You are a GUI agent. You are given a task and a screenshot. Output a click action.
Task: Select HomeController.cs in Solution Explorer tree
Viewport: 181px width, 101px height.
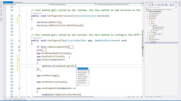(157, 34)
